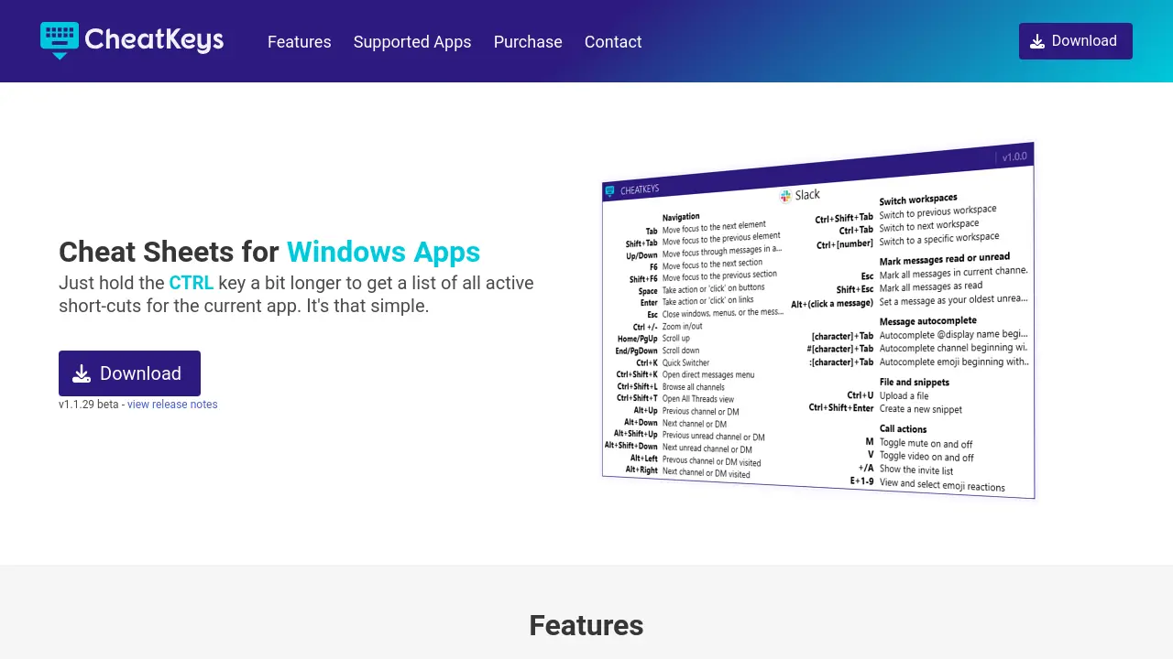Click the small CheatKeys icon in the preview title bar
This screenshot has height=659, width=1173.
[x=610, y=191]
